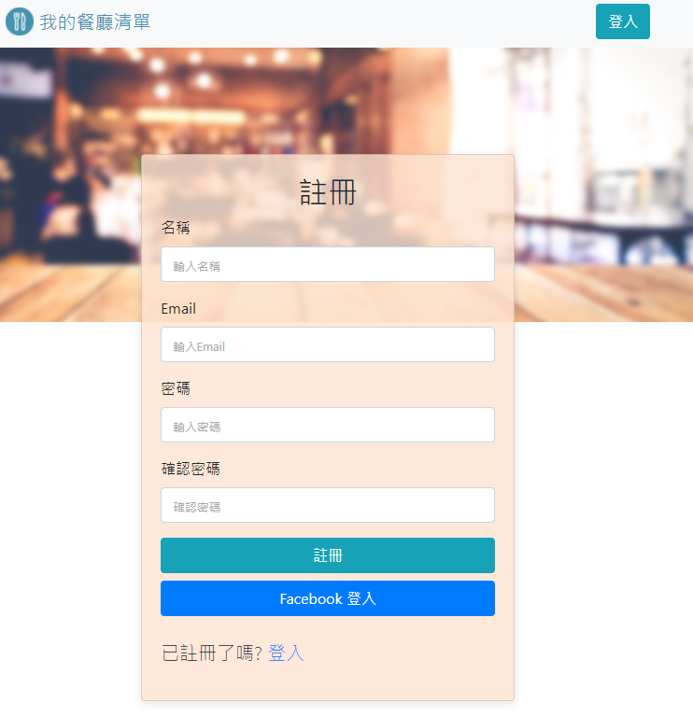
Task: Focus the 輸入名稱 name field
Action: pyautogui.click(x=328, y=264)
